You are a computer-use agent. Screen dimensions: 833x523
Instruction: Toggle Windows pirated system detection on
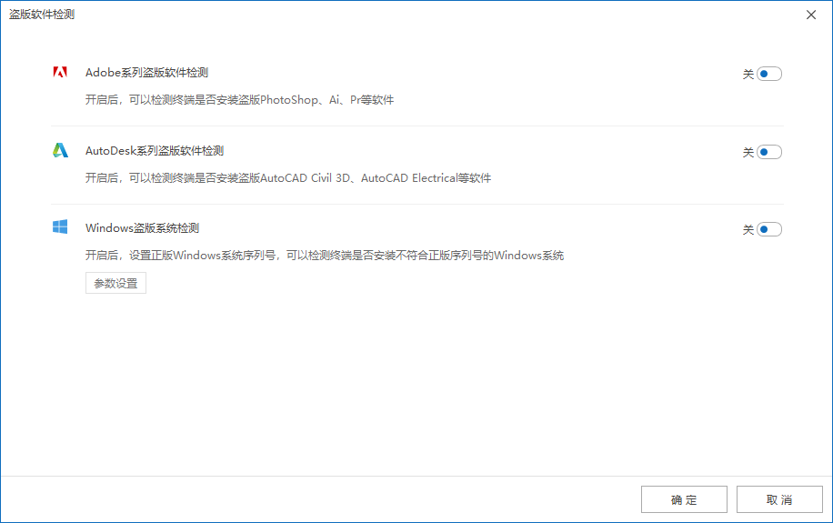coord(768,229)
